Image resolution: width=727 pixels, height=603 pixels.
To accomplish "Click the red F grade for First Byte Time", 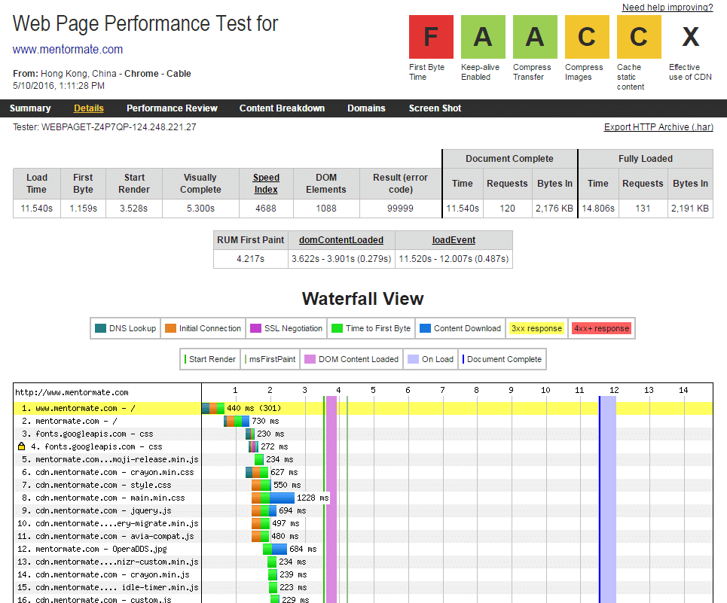I will tap(431, 37).
